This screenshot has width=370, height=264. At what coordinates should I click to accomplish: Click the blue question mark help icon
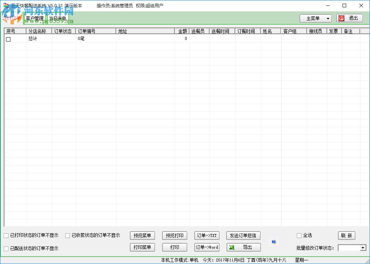click(273, 241)
